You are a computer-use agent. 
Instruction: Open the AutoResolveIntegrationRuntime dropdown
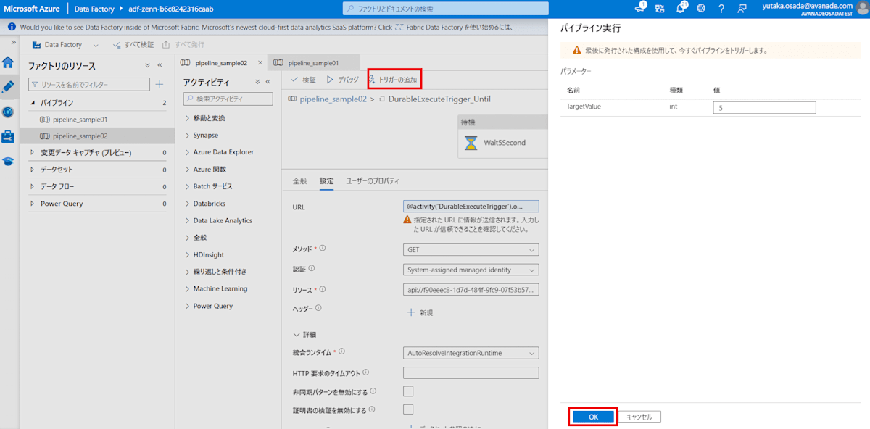[471, 353]
